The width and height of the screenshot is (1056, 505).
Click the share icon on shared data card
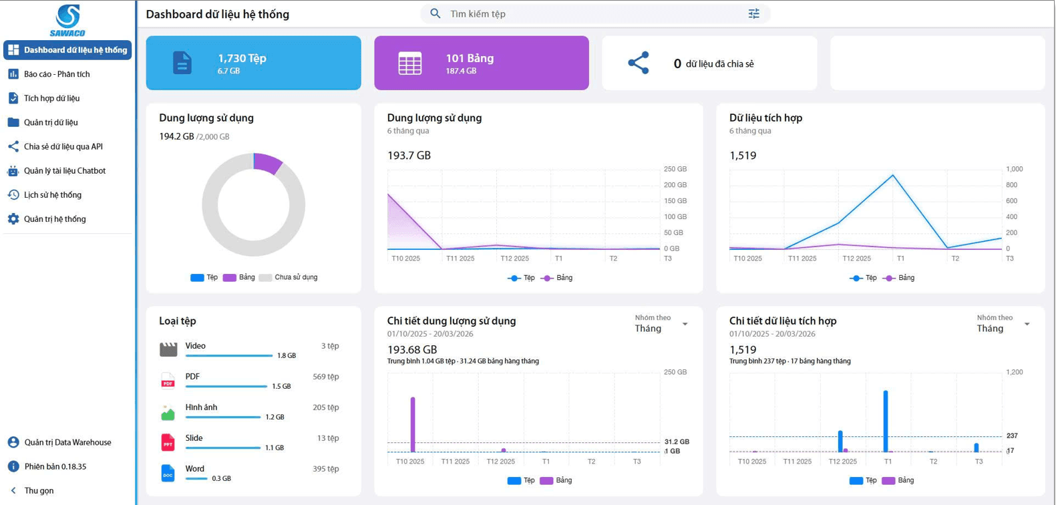pyautogui.click(x=638, y=63)
